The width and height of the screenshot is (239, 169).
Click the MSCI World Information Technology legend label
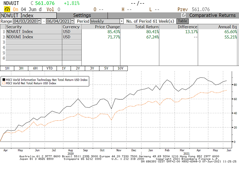coord(47,80)
